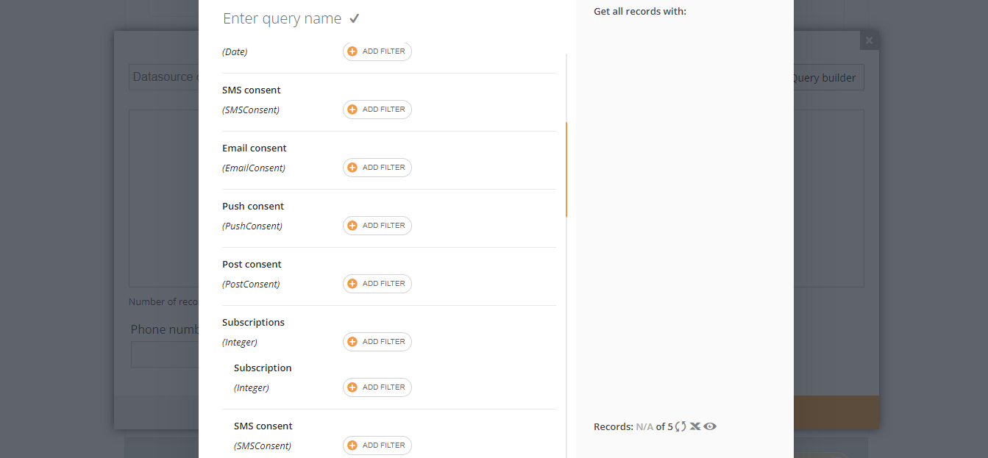This screenshot has width=988, height=458.
Task: Close the dialog with the X button
Action: coord(869,40)
